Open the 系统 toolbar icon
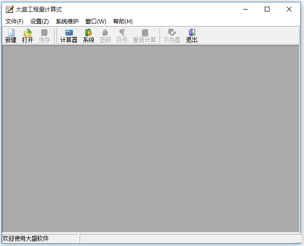The image size is (304, 246). [88, 36]
